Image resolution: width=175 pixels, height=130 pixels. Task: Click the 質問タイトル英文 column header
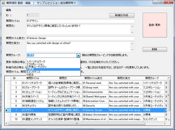(x=95, y=78)
